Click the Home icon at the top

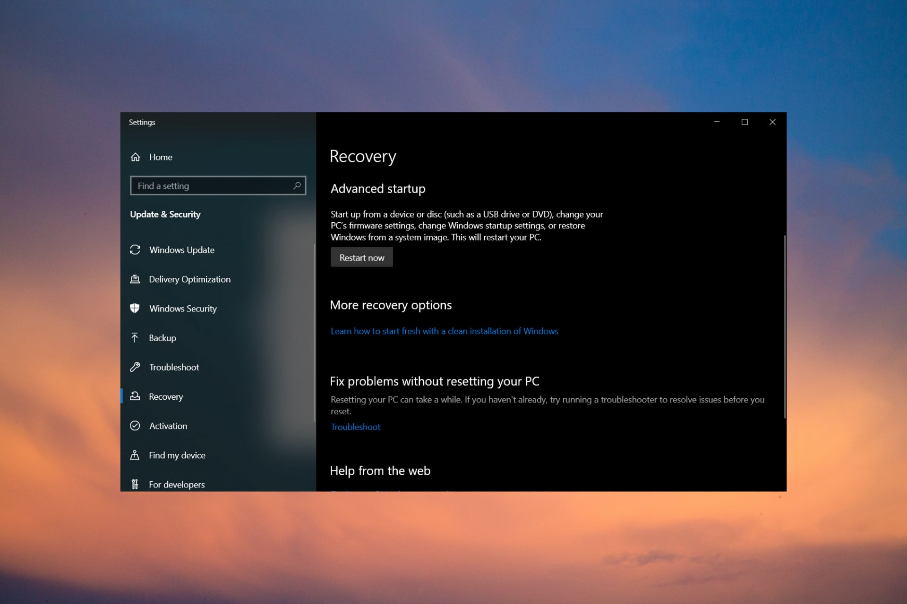135,157
